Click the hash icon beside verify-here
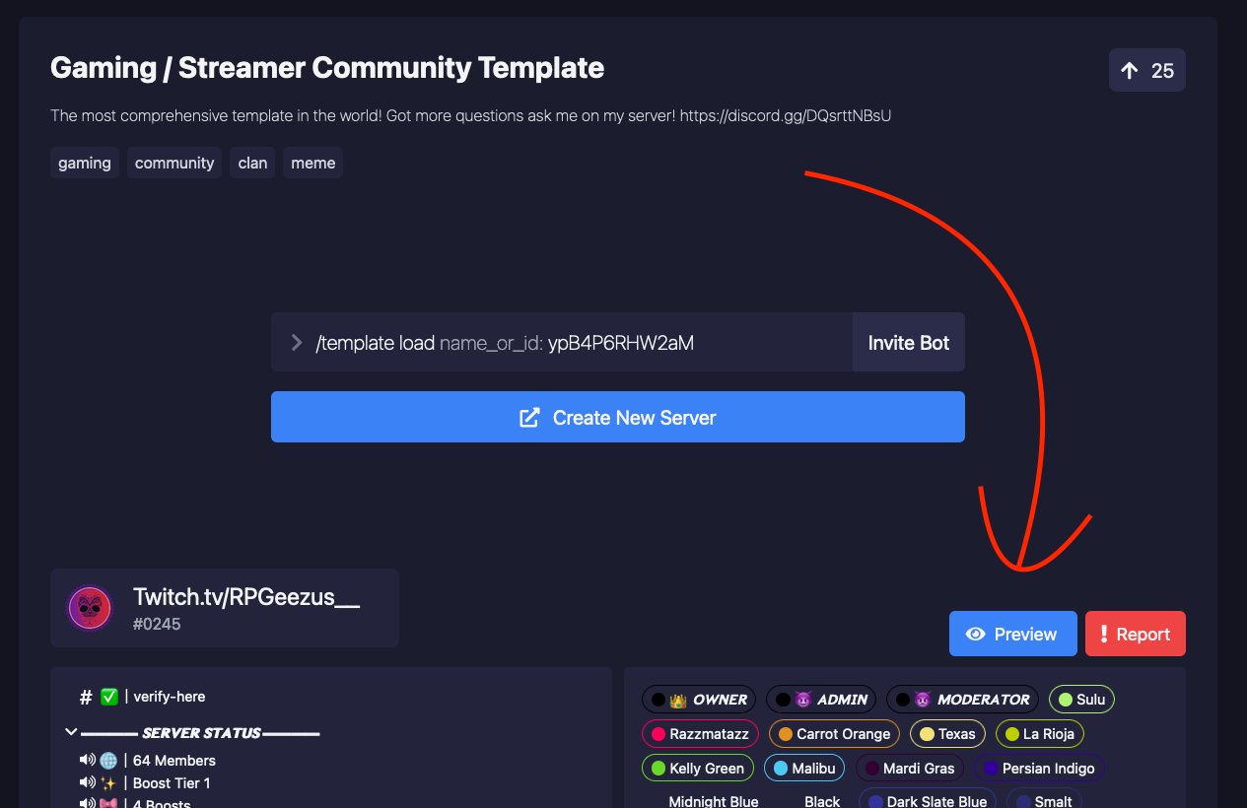 pos(86,697)
